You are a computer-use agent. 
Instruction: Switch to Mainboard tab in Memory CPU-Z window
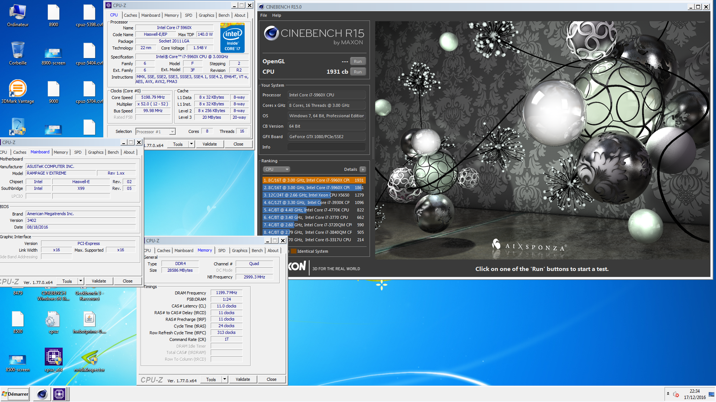[184, 251]
